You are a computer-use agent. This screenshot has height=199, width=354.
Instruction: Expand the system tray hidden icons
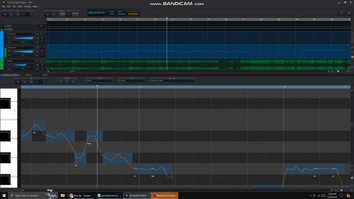[310, 196]
